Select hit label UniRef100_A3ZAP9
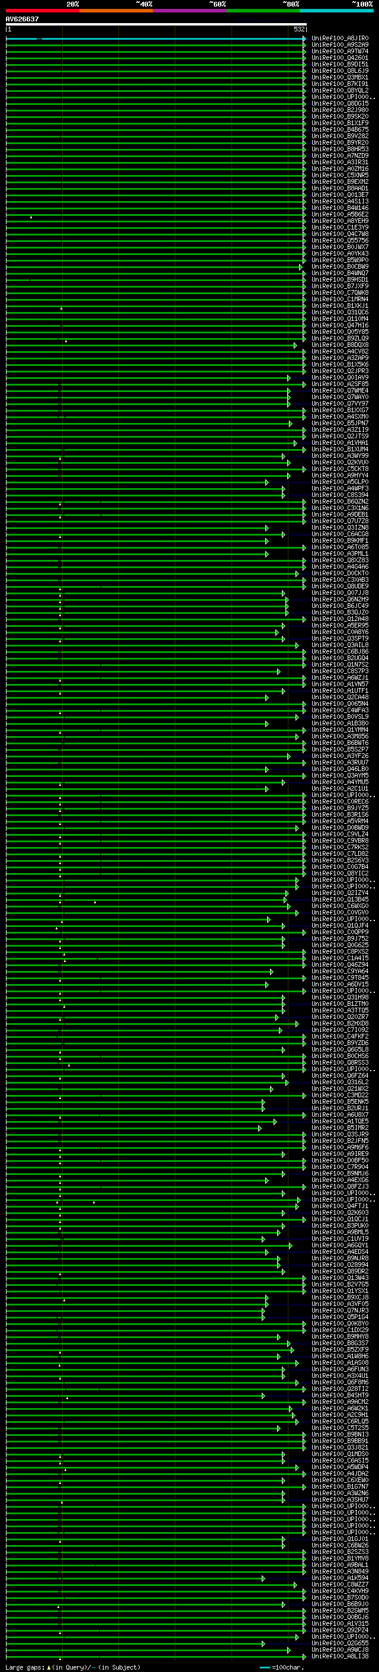 click(x=340, y=358)
